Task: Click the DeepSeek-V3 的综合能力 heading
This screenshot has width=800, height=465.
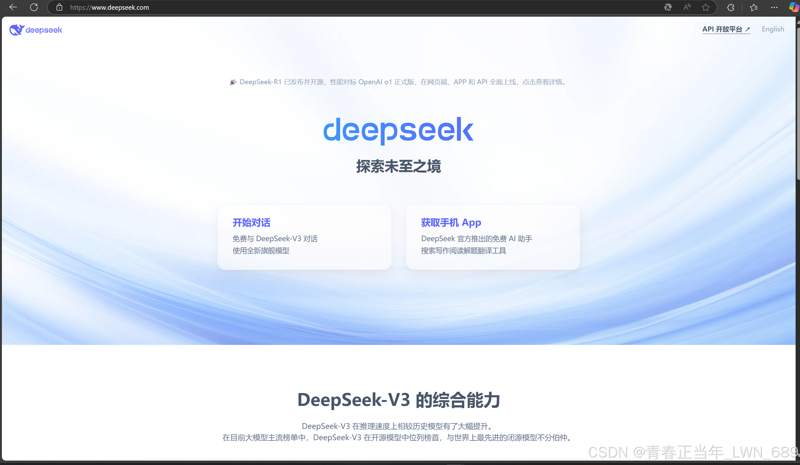Action: click(398, 400)
